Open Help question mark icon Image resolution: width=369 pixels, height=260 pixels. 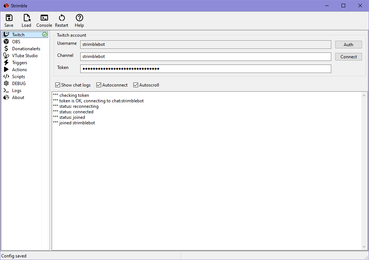tap(79, 18)
